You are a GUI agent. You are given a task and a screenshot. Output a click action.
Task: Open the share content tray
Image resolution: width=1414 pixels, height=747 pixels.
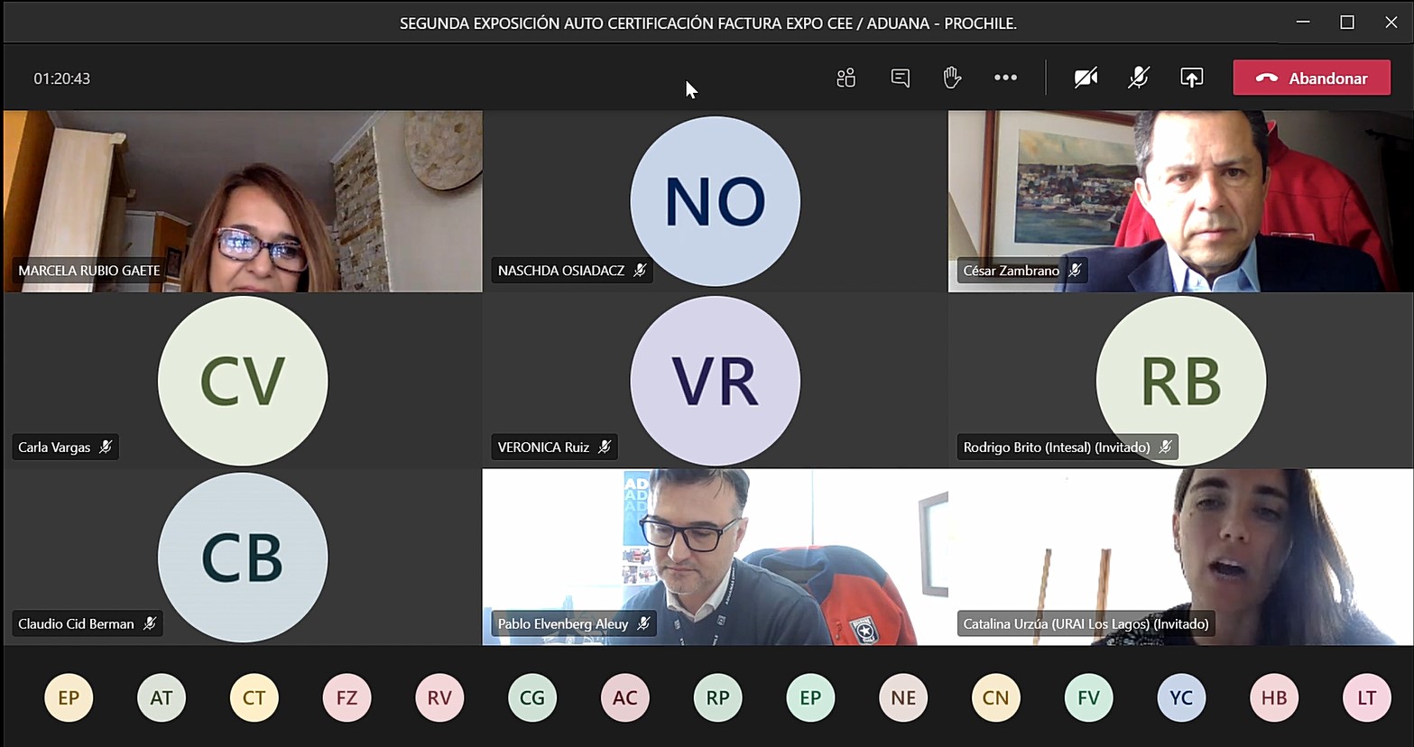(1192, 78)
